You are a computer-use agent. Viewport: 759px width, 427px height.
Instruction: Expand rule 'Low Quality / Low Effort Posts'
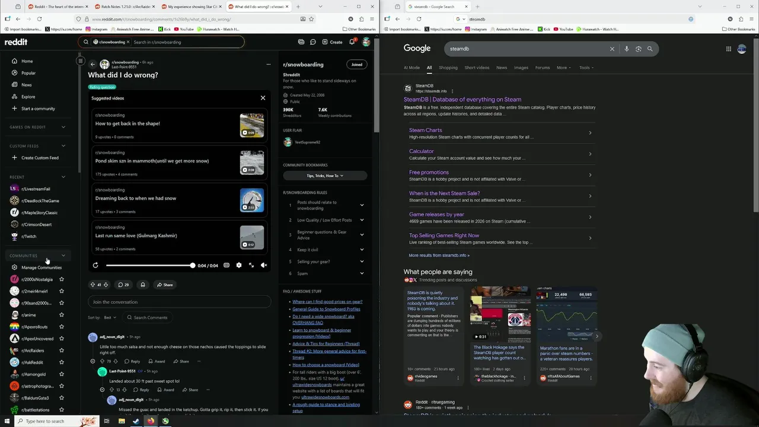click(x=325, y=220)
